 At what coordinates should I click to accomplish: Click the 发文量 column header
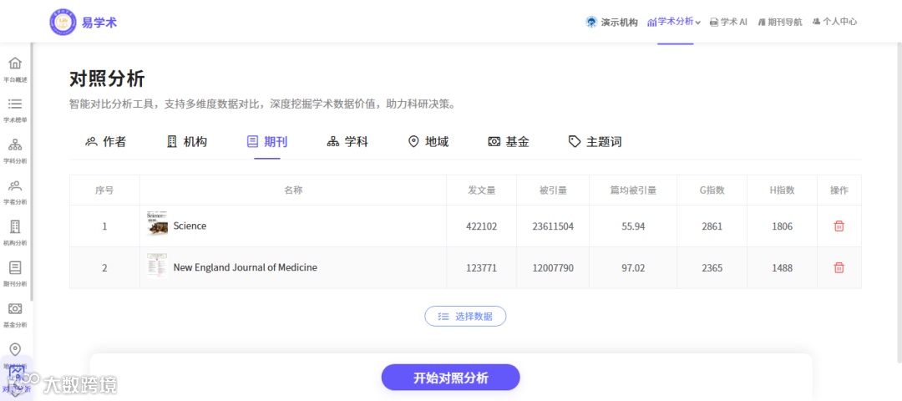482,190
